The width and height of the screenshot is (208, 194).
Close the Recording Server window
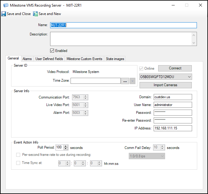pyautogui.click(x=200, y=5)
